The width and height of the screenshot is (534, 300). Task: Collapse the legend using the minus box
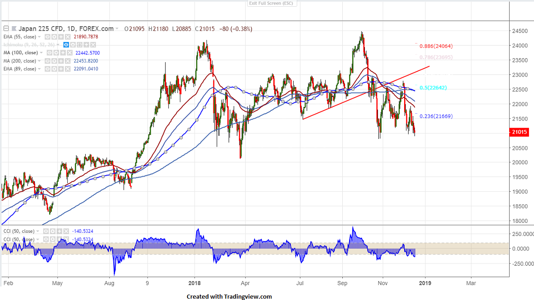6,28
